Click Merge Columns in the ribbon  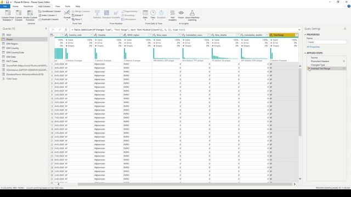[x=81, y=11]
